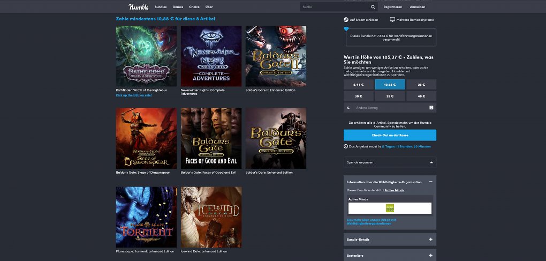Focus the Suche search field
Screen dimensions: 546x261
point(334,7)
